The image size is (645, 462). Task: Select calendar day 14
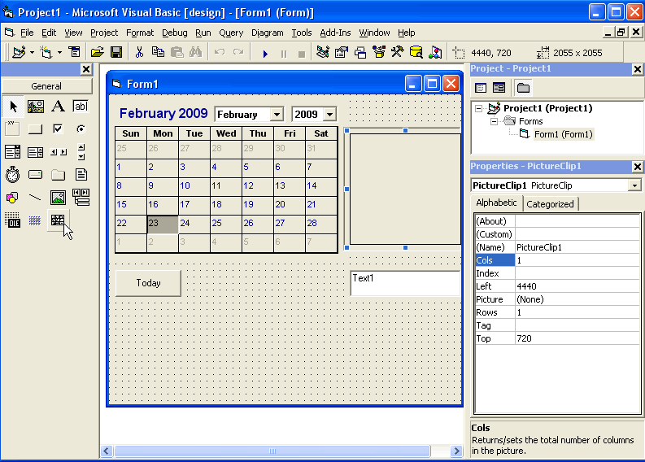coord(321,186)
